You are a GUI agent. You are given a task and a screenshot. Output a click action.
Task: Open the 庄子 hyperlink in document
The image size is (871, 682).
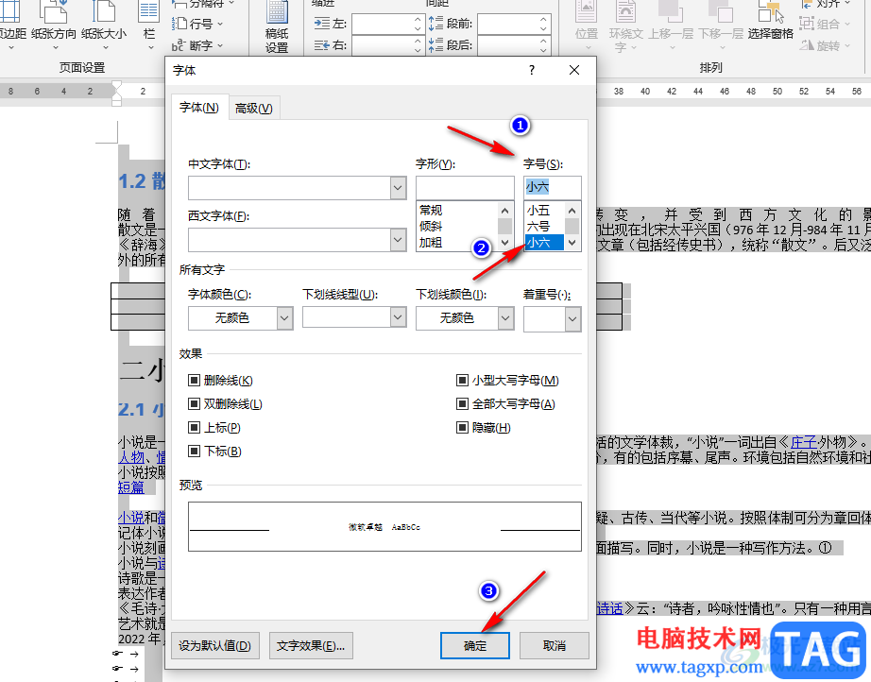point(804,442)
